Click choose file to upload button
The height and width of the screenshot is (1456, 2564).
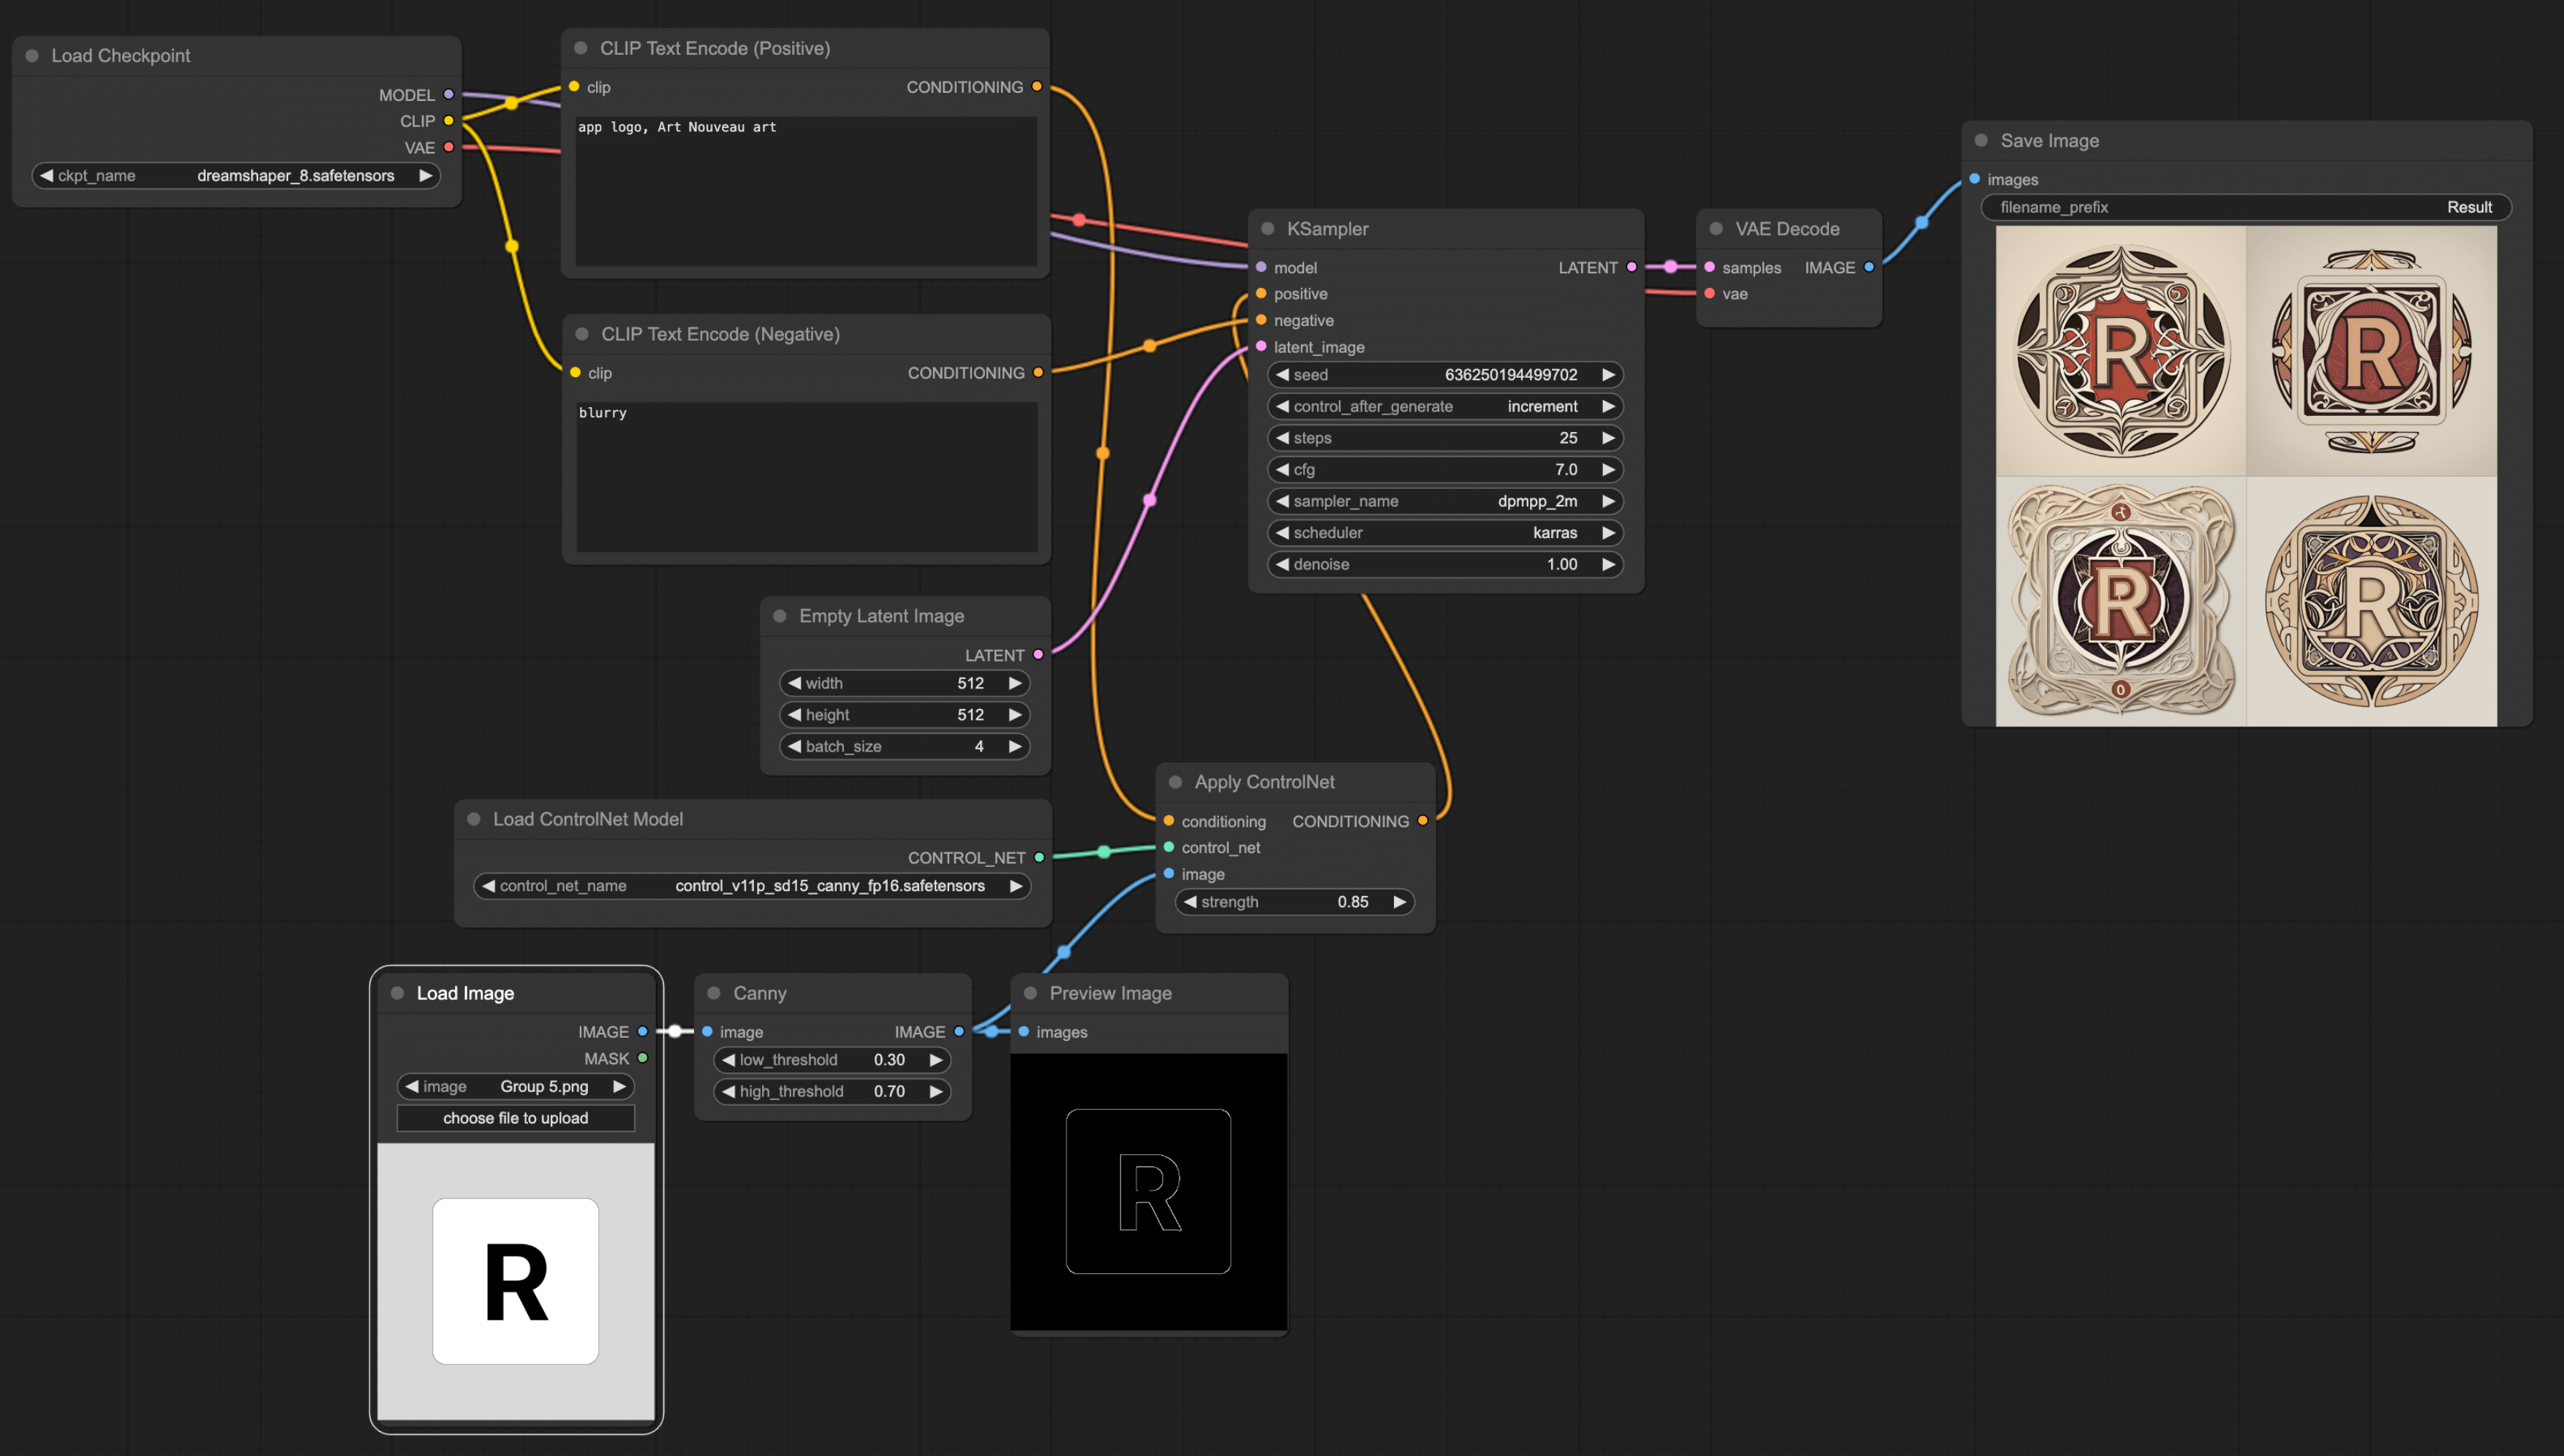[x=515, y=1118]
